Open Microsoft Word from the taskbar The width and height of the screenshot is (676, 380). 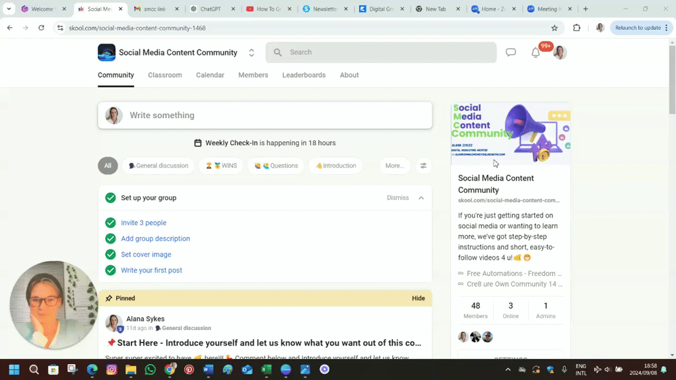click(x=208, y=369)
